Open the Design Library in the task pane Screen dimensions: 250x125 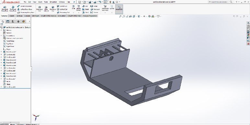coord(248,26)
